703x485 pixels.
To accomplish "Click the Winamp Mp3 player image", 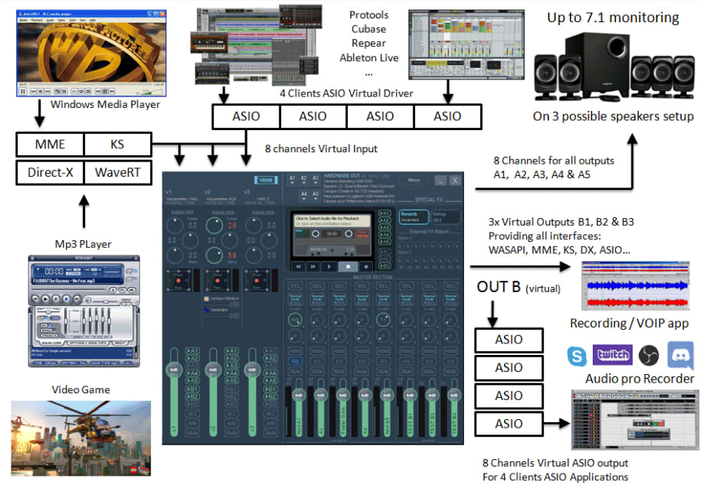I will (x=83, y=311).
